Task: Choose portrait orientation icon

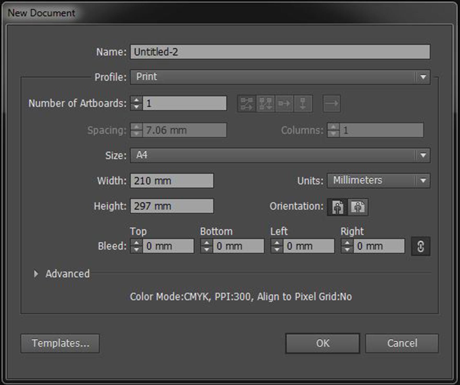Action: point(337,207)
